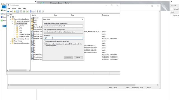Click the IP address input field

point(63,38)
